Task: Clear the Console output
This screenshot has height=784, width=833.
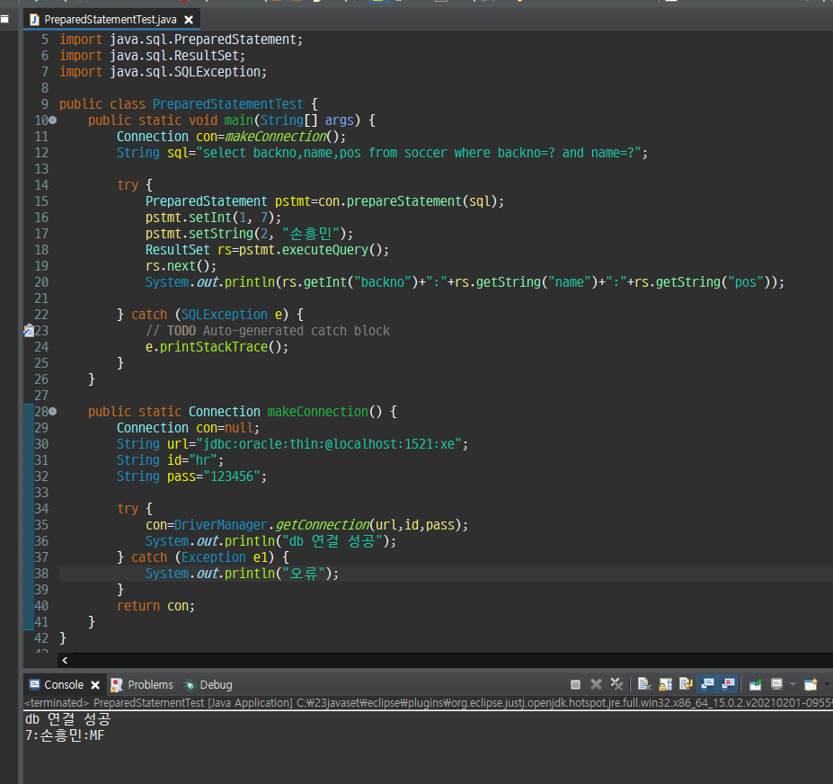Action: (644, 684)
